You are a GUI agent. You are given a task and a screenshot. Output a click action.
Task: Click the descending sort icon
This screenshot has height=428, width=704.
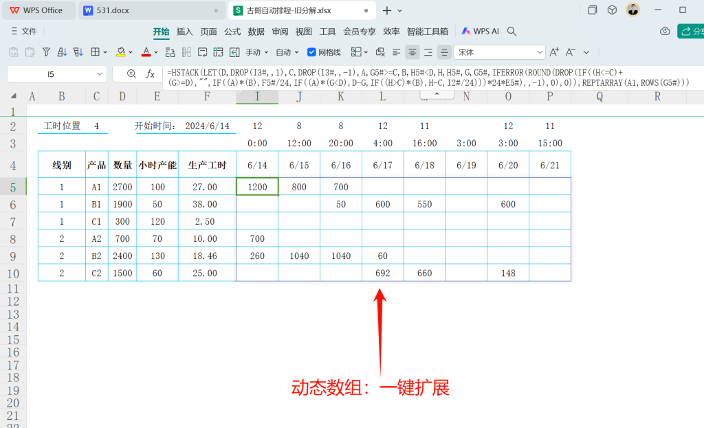point(78,52)
